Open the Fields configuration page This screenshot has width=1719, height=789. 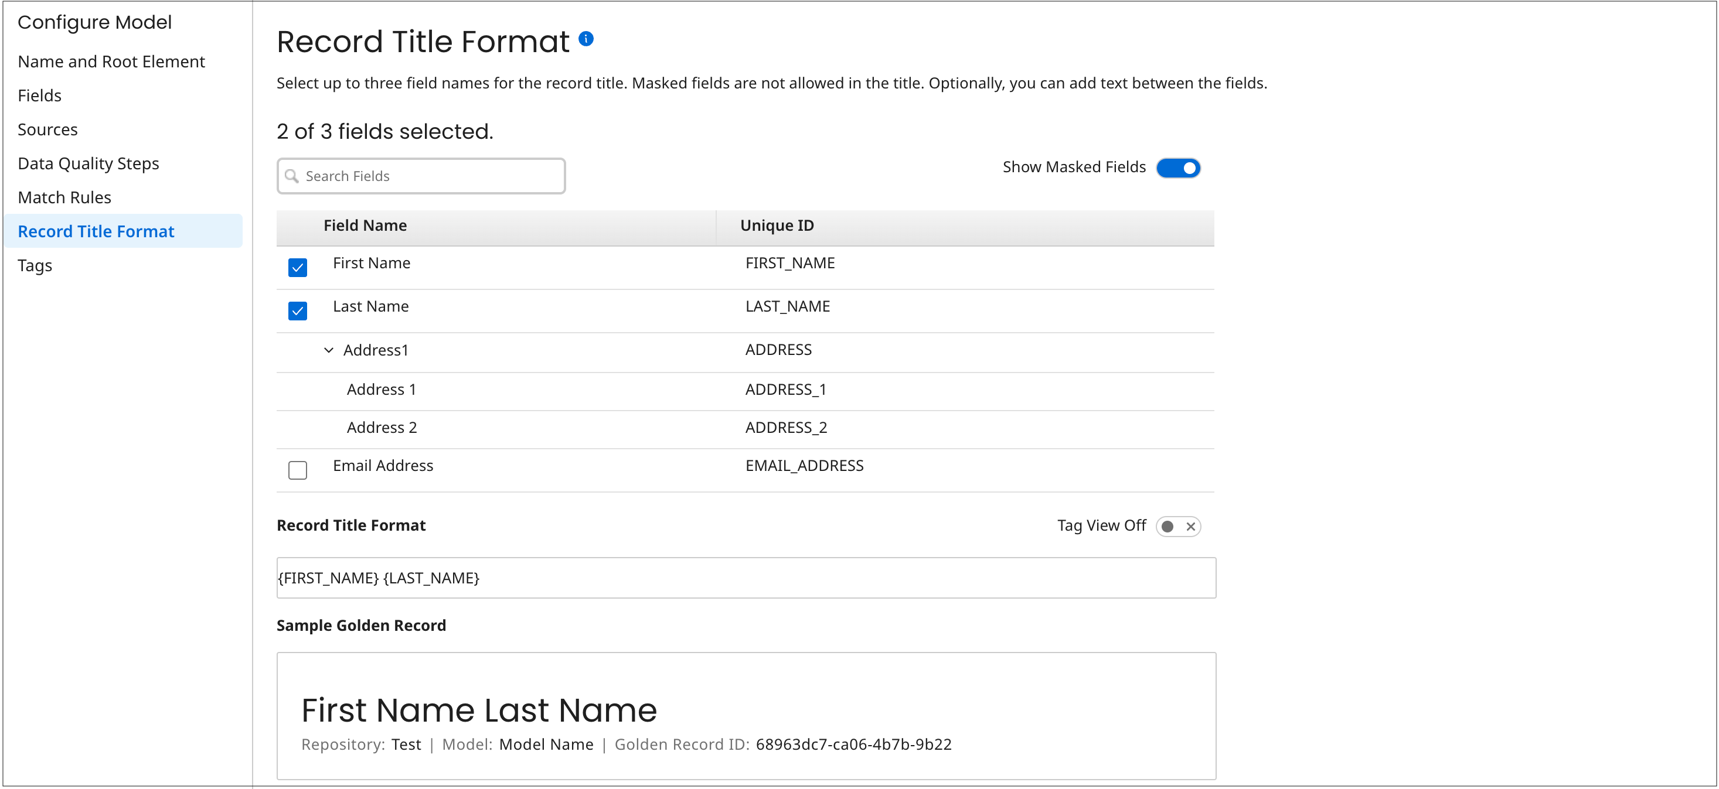click(39, 95)
